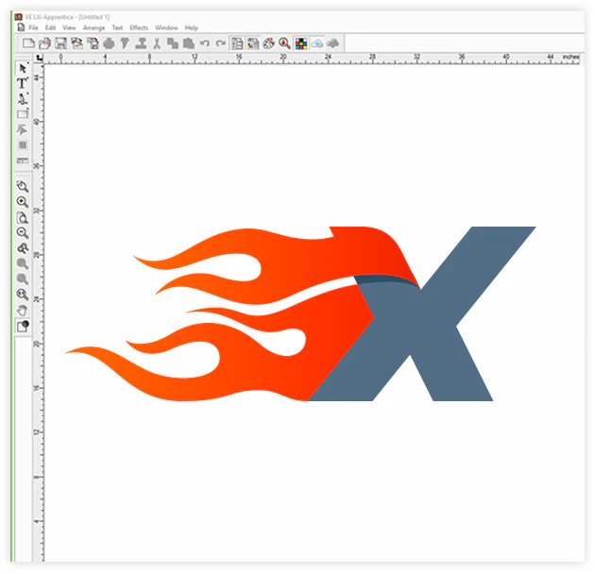Click the Zoom Out magnifier tool
The width and height of the screenshot is (595, 574).
23,232
